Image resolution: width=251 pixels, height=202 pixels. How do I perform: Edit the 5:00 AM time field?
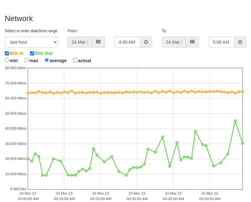221,42
